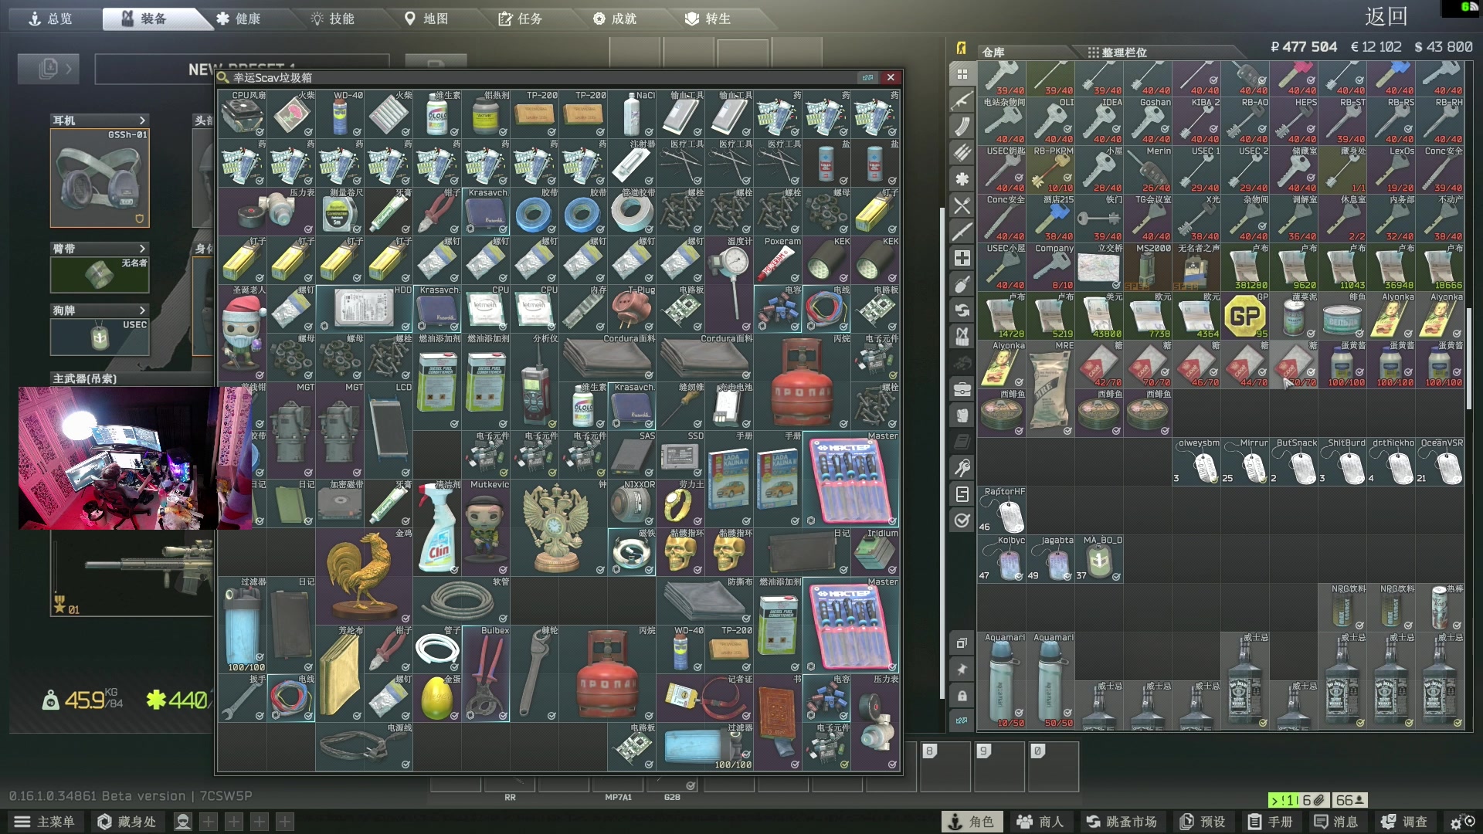This screenshot has width=1483, height=834.
Task: Toggle the pin icon in stash sidebar
Action: click(962, 669)
